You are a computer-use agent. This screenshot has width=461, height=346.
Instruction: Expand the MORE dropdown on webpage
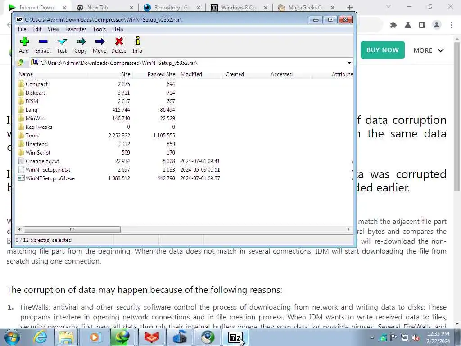429,50
